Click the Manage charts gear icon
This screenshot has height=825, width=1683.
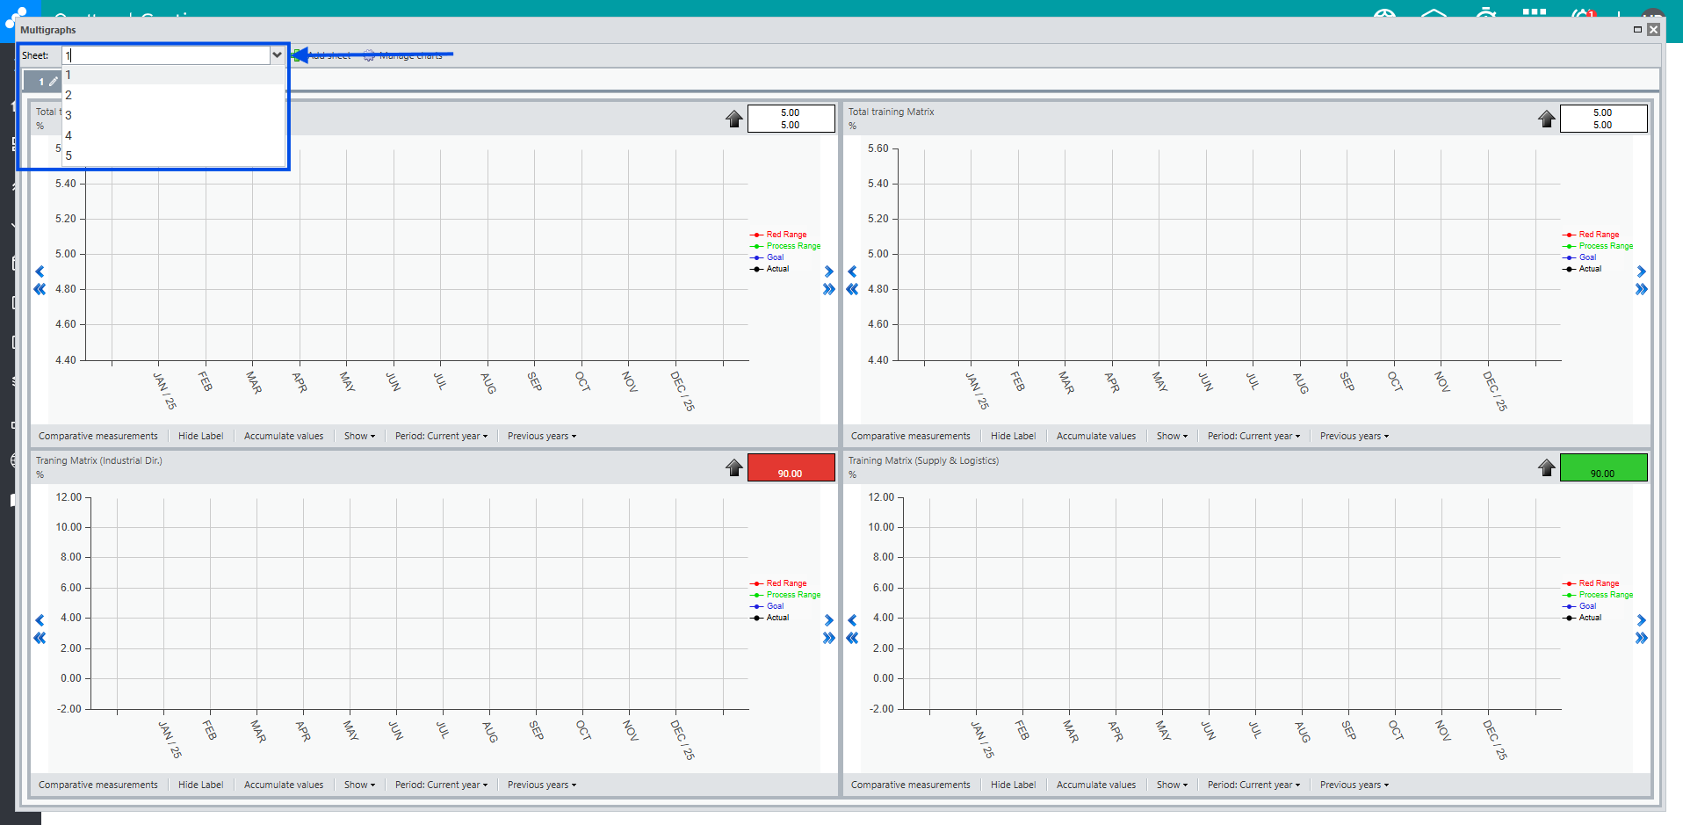point(369,55)
